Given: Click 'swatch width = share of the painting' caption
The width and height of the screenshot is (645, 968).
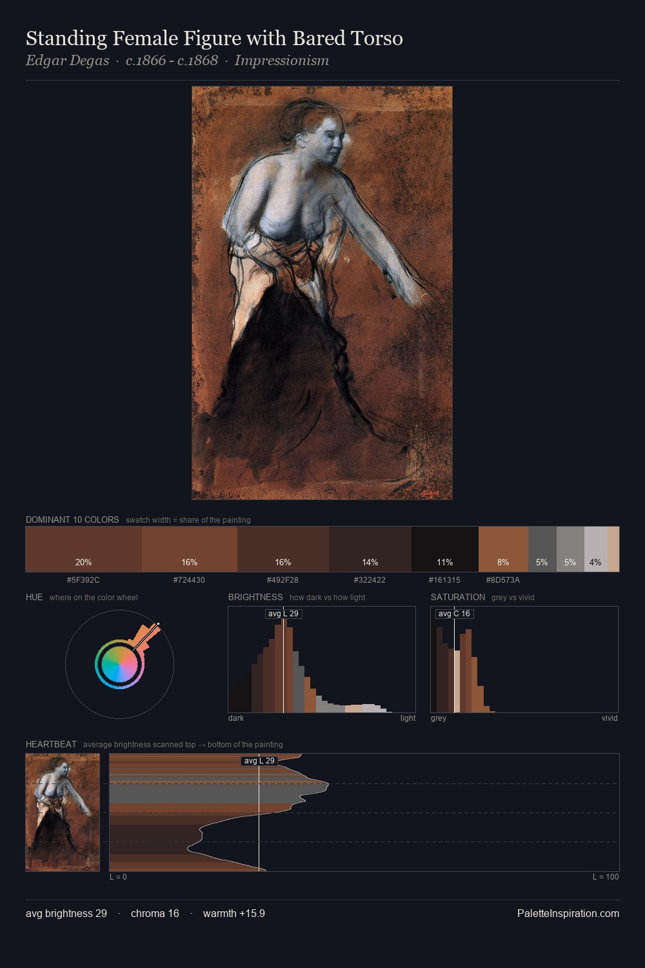Looking at the screenshot, I should point(188,520).
